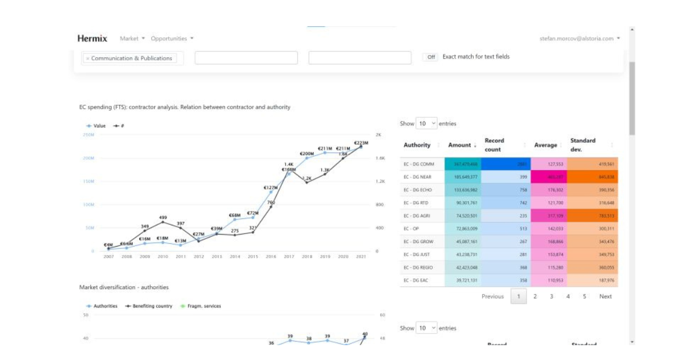The image size is (690, 361).
Task: Open the entries count dropdown above Authority table
Action: (x=427, y=124)
